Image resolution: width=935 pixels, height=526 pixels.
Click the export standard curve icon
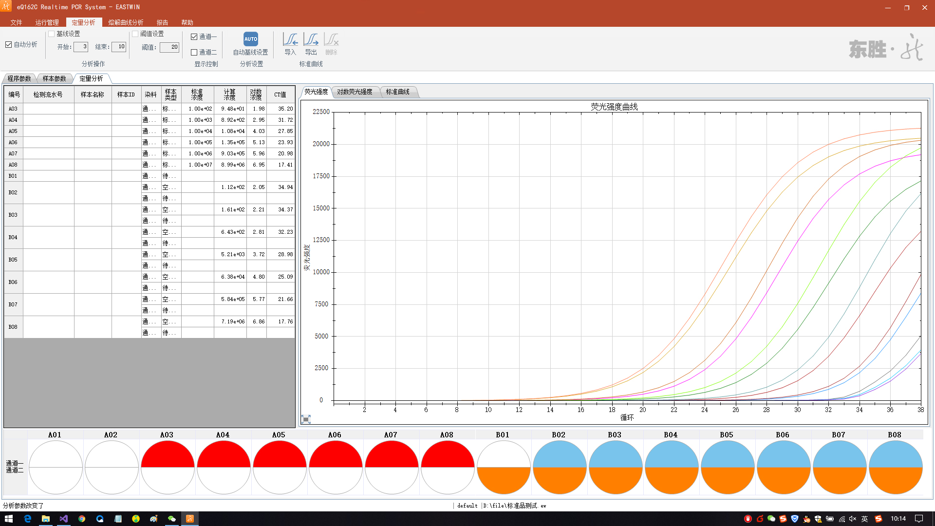311,39
